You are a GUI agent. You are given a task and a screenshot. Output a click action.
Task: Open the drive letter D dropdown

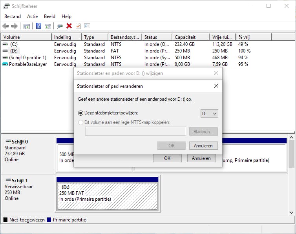(209, 113)
